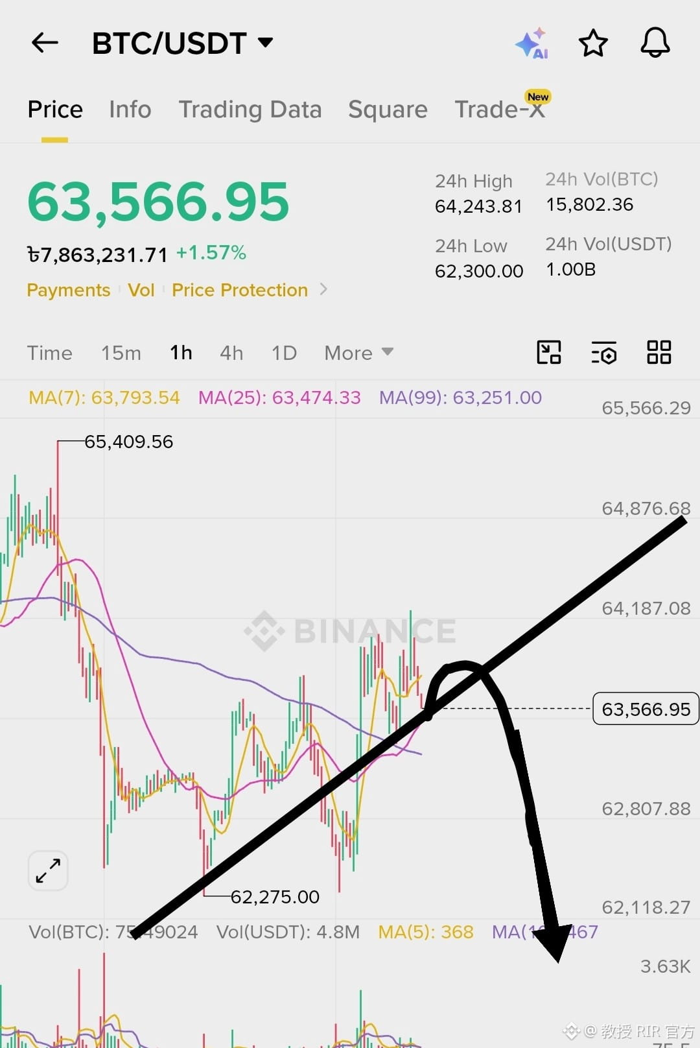Open the BTC/USDT pair selector dropdown
700x1048 pixels.
[182, 43]
